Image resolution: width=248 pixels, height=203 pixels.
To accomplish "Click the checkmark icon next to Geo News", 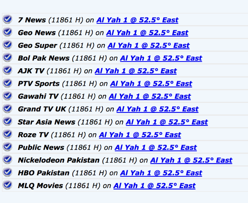I will tap(7, 32).
